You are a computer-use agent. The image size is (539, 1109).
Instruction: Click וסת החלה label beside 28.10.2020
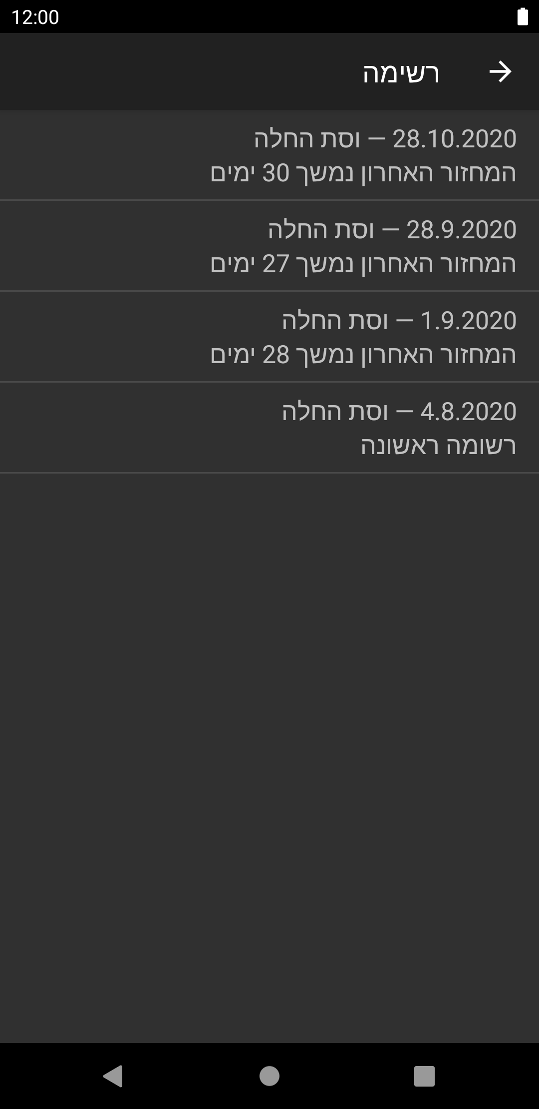click(x=307, y=139)
